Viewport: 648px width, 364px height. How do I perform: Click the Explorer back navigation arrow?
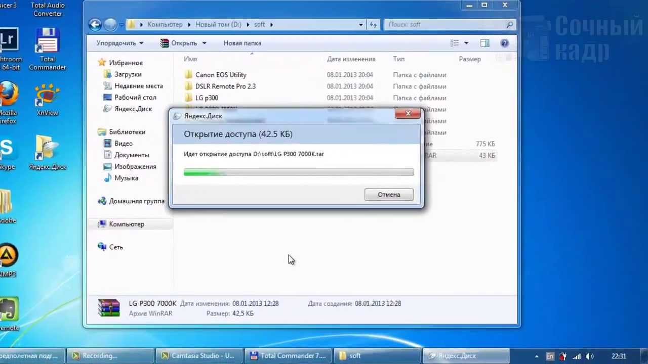coord(95,24)
